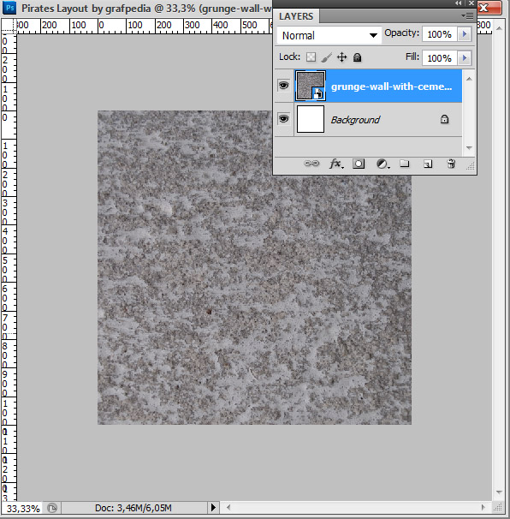The image size is (510, 519).
Task: Hide the grunge-wall-with-ceme layer eye
Action: click(283, 86)
